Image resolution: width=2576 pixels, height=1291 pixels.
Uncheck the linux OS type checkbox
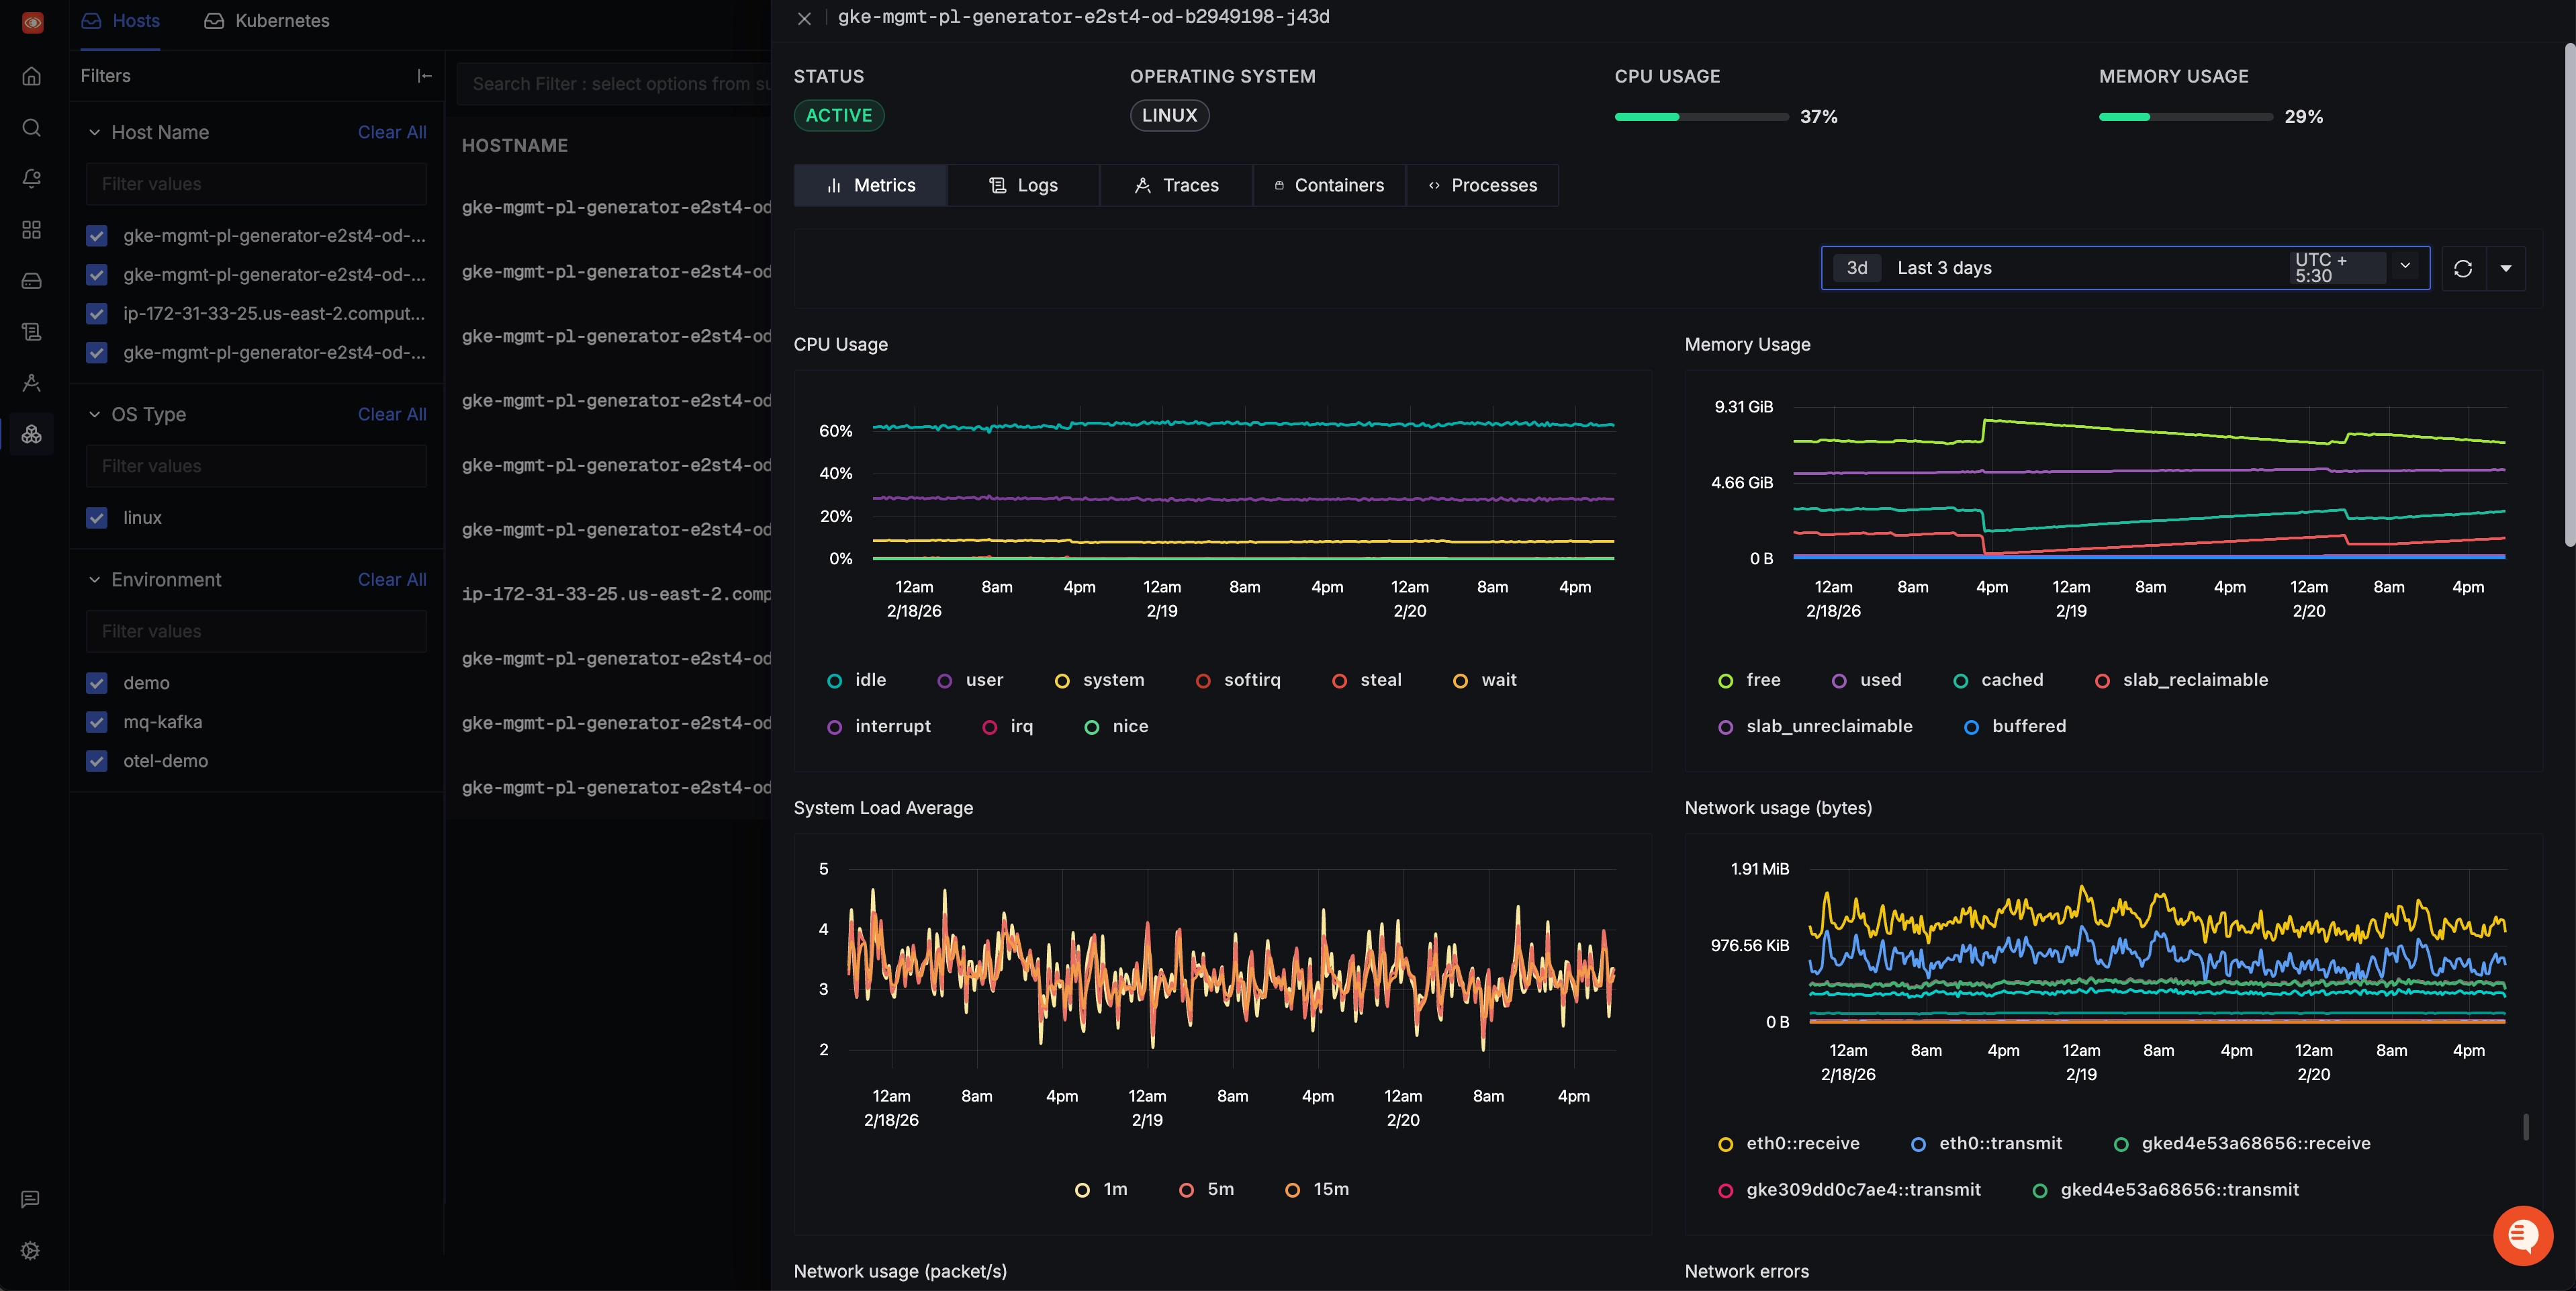point(96,518)
